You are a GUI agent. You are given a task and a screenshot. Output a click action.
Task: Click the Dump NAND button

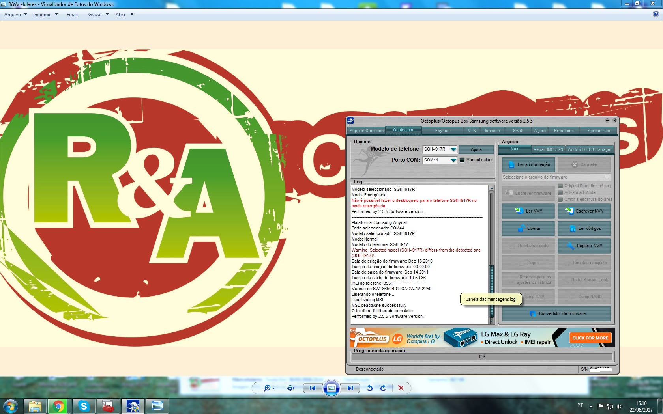(x=584, y=297)
